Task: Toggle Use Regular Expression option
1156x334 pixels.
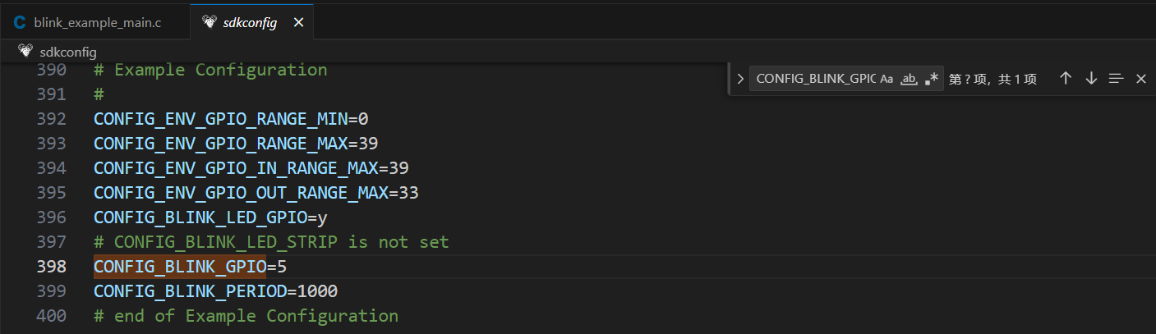Action: 932,79
